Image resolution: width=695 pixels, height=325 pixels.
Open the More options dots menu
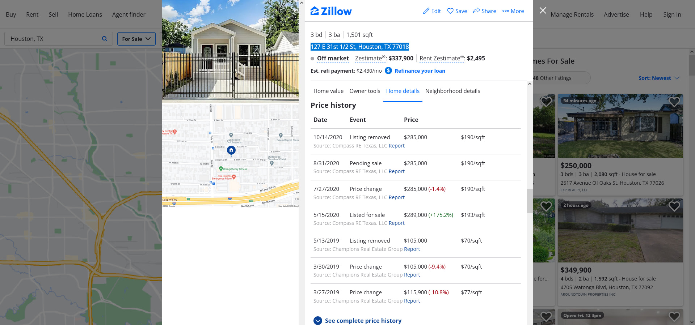click(x=506, y=11)
